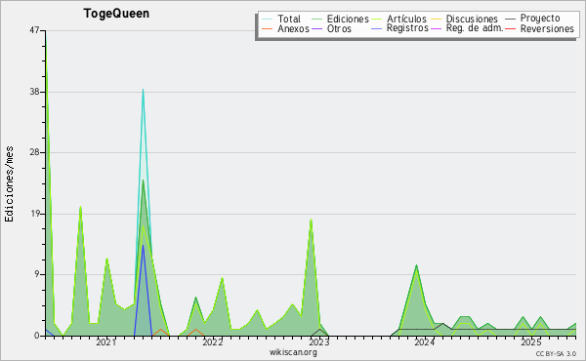Click the green peak just before 2024
This screenshot has width=586, height=361.
pyautogui.click(x=416, y=266)
